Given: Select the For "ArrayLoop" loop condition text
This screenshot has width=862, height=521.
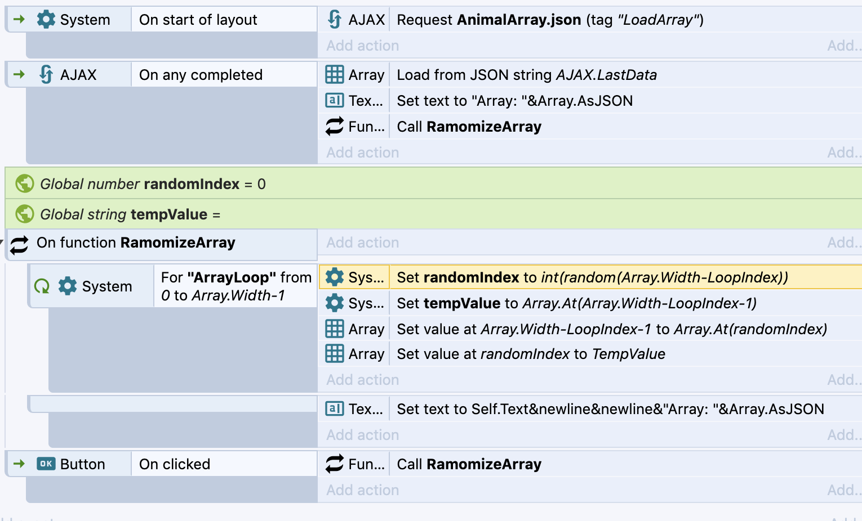Looking at the screenshot, I should pos(236,286).
